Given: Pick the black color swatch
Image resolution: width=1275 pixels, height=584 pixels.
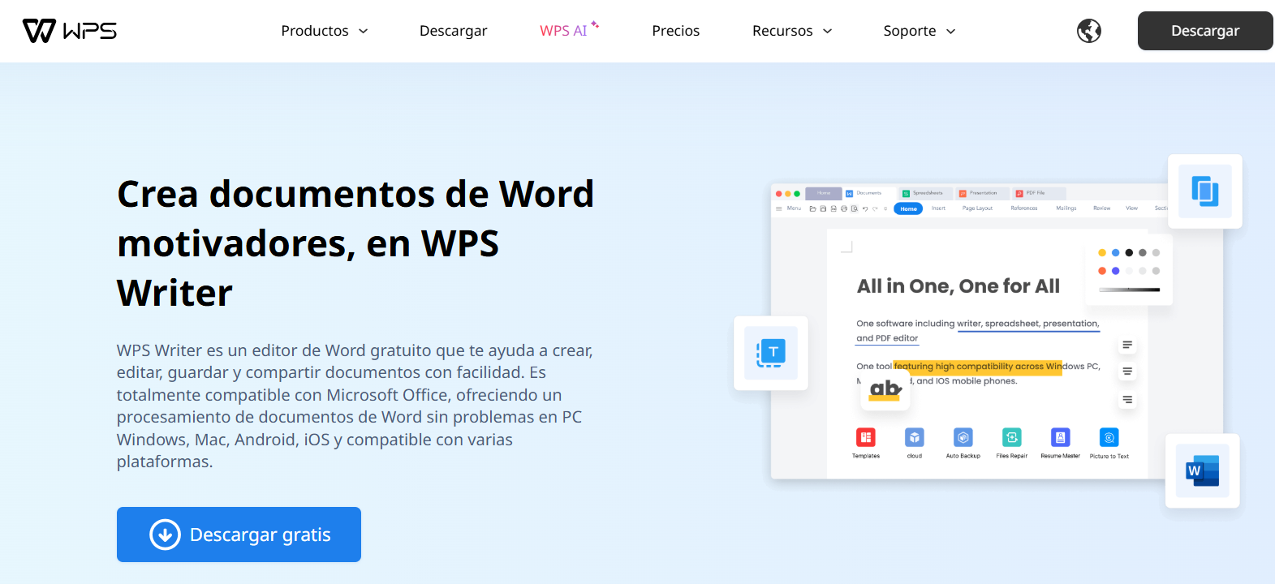Looking at the screenshot, I should (1129, 253).
